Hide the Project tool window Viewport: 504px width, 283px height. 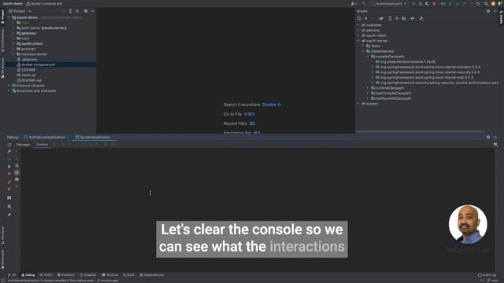pyautogui.click(x=93, y=11)
